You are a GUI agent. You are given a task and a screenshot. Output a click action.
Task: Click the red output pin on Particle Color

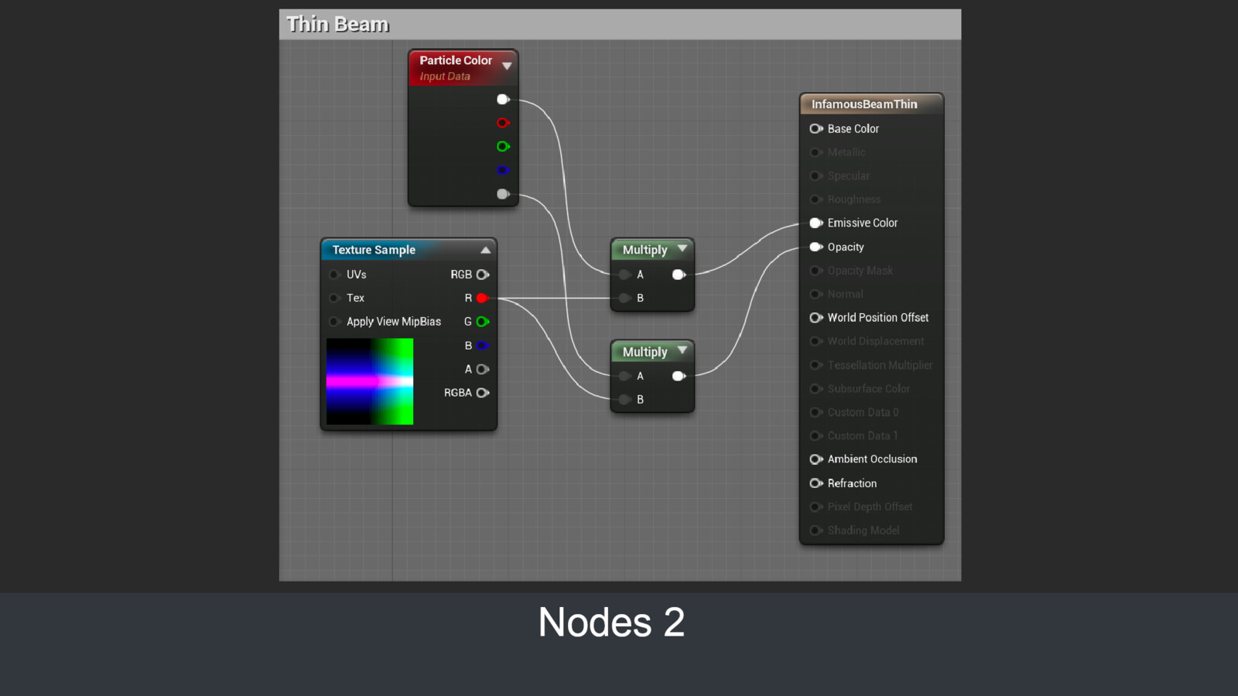tap(503, 123)
